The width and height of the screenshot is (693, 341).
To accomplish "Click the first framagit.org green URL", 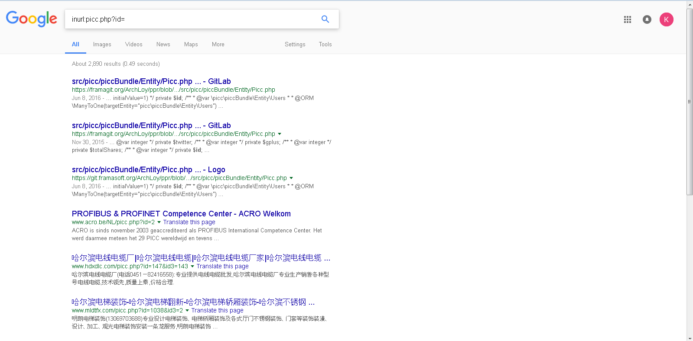I will [173, 90].
